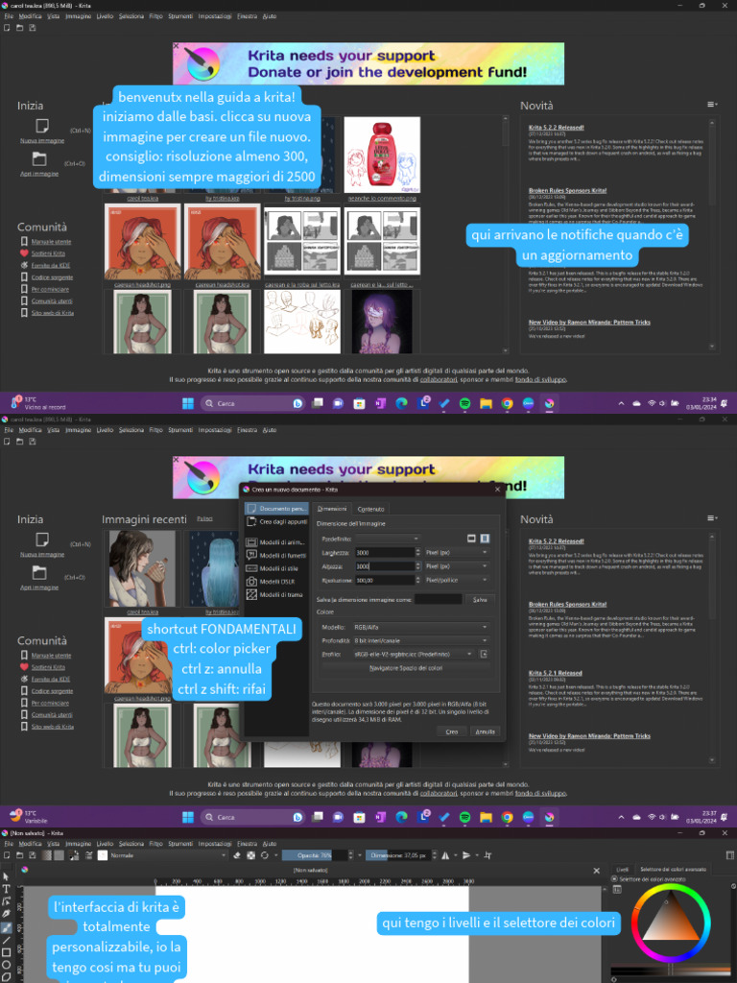The height and width of the screenshot is (983, 737).
Task: Toggle eraser mode in the toolbar
Action: click(238, 855)
